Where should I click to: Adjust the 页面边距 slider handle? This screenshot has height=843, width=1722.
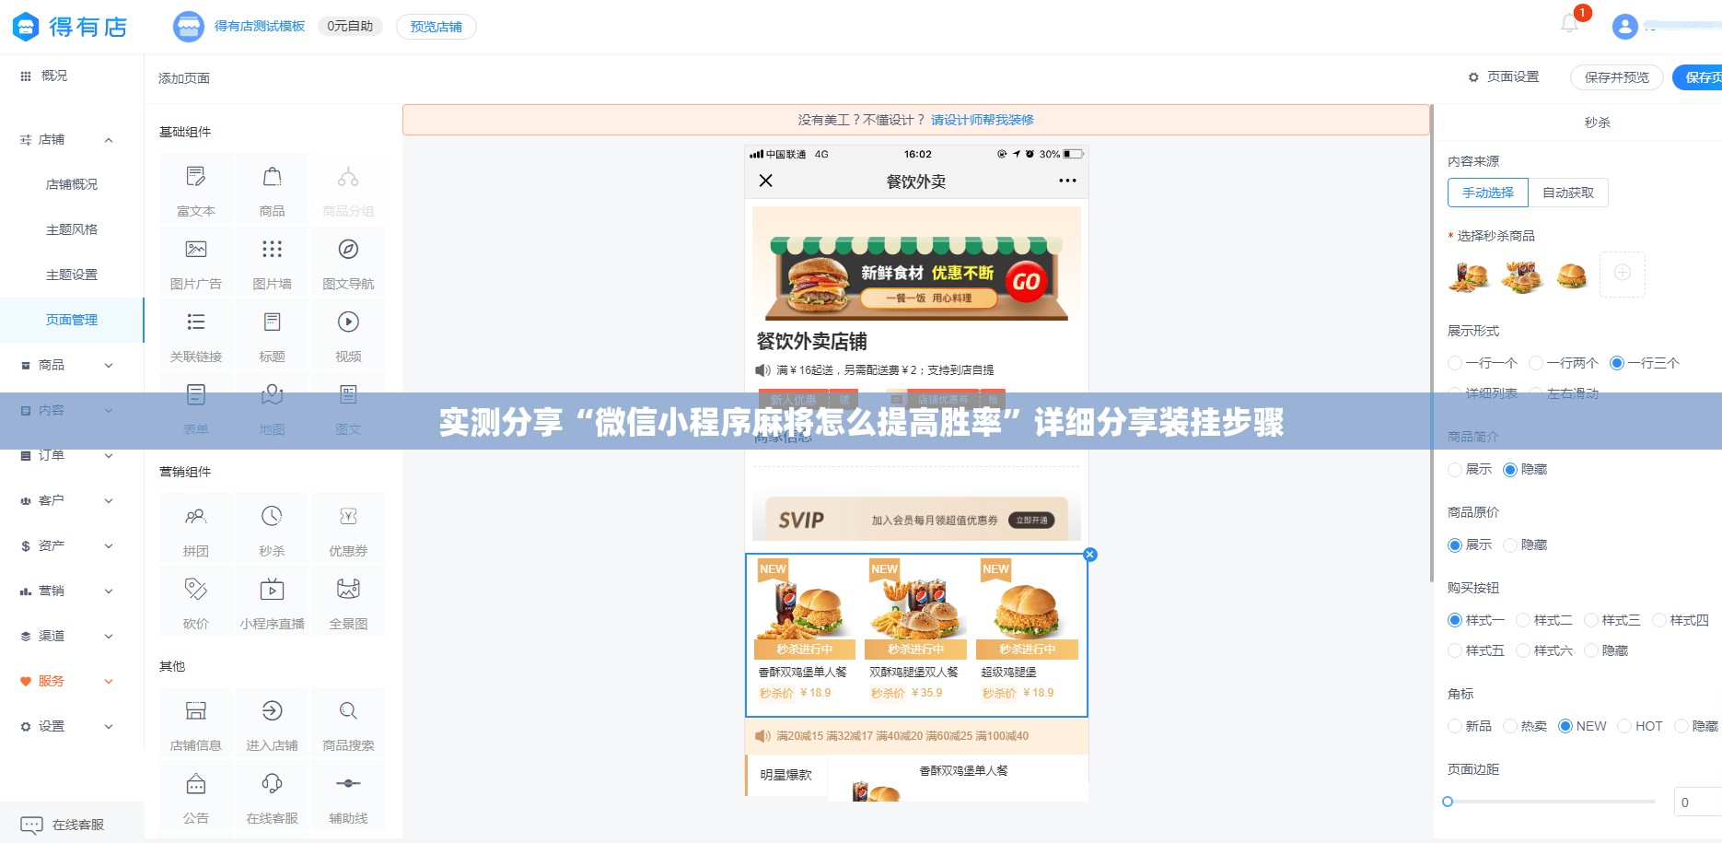[x=1448, y=802]
